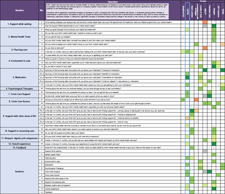Click the 'Trusts' merged header cell
Viewport: 225px width, 194px height.
(203, 1)
